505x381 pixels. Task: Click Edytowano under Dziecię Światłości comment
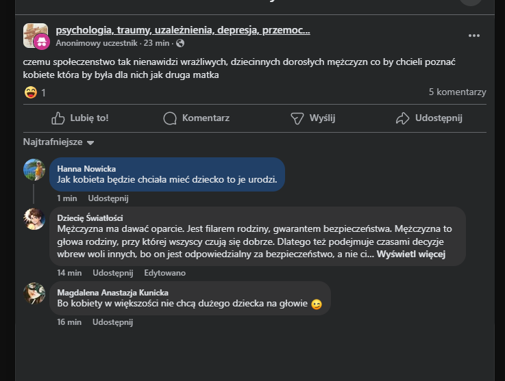click(164, 273)
